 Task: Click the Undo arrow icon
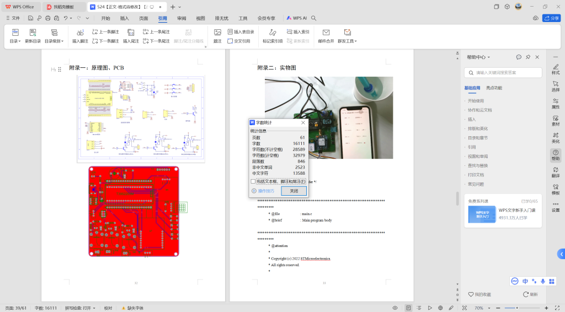[x=66, y=18]
